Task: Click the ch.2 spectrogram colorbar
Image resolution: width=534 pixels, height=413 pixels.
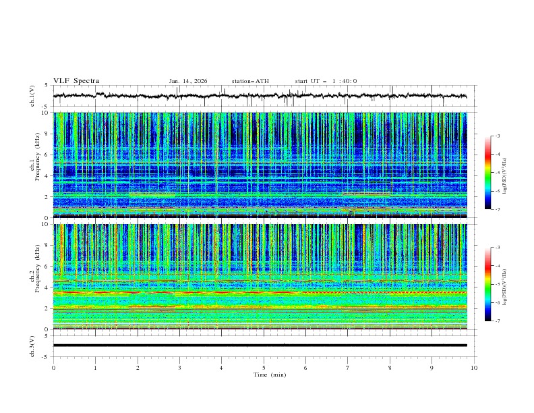Action: pyautogui.click(x=488, y=284)
